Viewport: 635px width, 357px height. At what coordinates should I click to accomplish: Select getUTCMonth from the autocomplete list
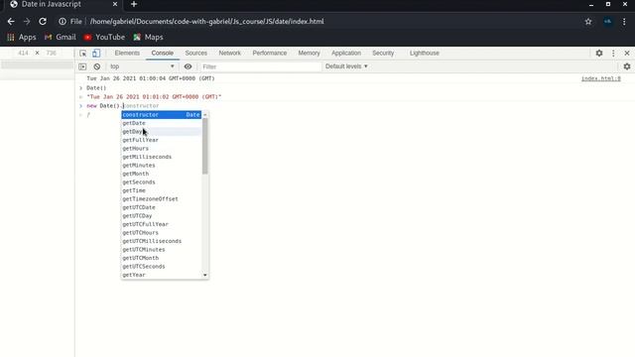point(162,258)
